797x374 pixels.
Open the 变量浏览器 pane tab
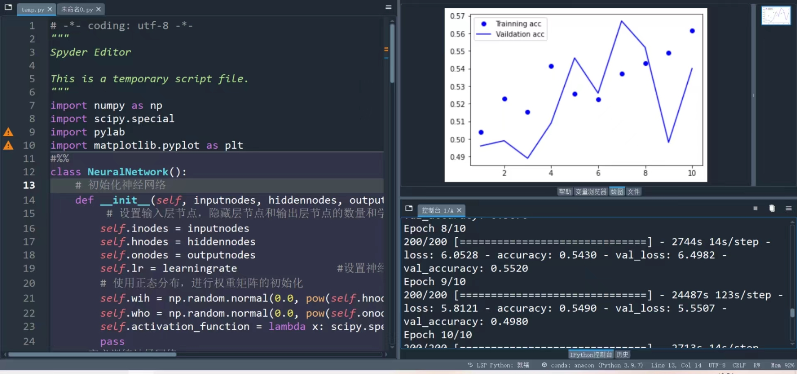pos(591,192)
